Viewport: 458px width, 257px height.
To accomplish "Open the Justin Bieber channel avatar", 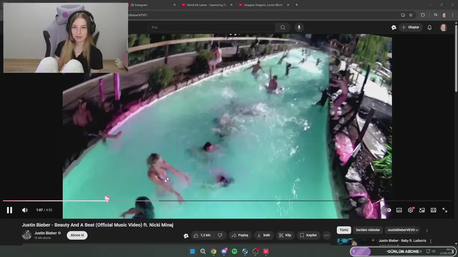I will pos(27,235).
